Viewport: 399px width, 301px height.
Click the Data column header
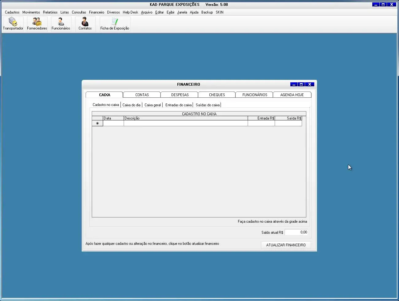click(x=113, y=118)
